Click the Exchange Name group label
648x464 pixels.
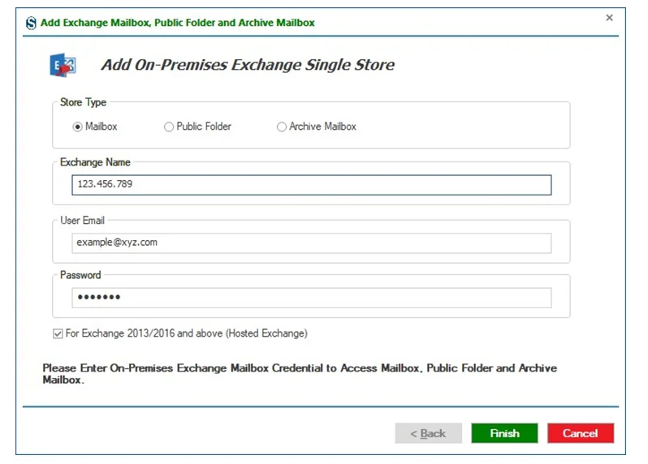(95, 162)
